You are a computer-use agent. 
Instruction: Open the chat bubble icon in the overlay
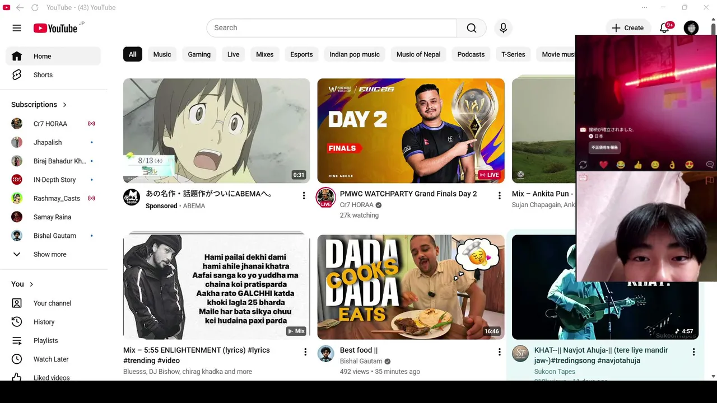coord(710,165)
